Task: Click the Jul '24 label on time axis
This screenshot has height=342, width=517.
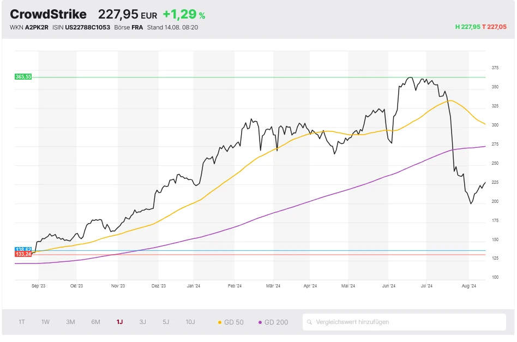Action: point(426,285)
